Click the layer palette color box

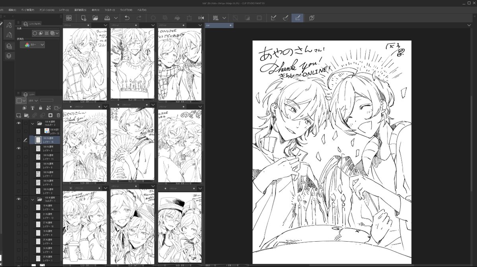point(19,101)
